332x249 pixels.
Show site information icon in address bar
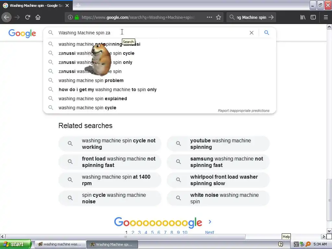[x=70, y=18]
